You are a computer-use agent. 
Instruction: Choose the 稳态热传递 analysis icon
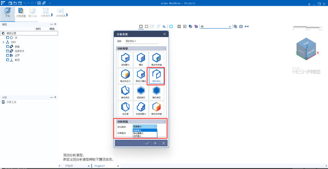[156, 59]
